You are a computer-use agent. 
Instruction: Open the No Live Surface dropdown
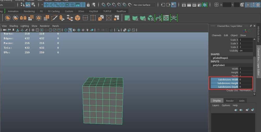[144, 5]
